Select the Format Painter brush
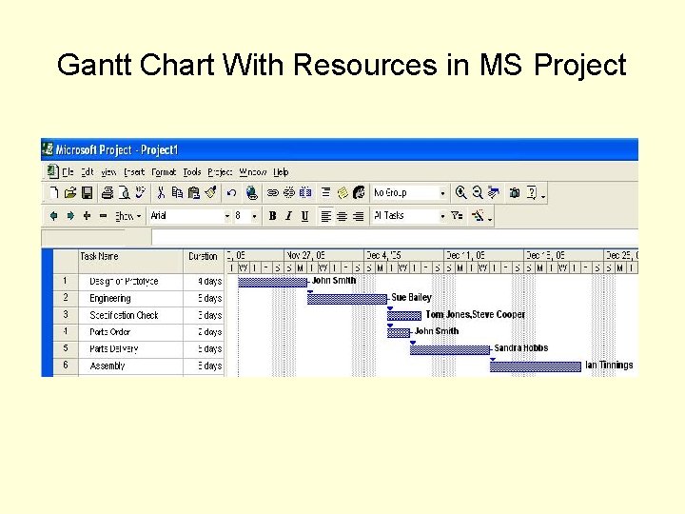 pos(210,192)
